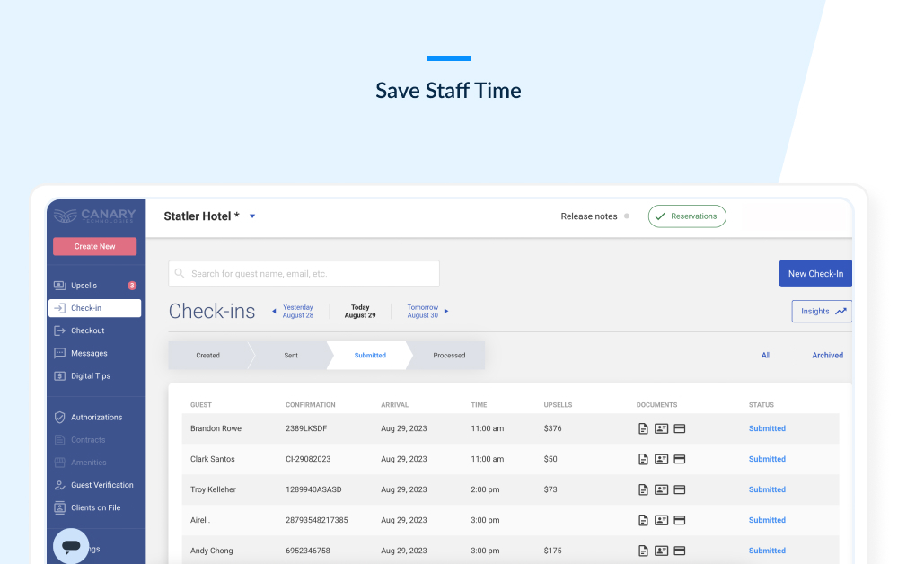Open the chat widget bubble
The image size is (898, 564).
(x=72, y=545)
